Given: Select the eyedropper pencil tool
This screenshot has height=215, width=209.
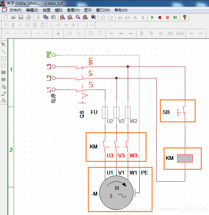Looking at the screenshot, I should click(x=3, y=94).
